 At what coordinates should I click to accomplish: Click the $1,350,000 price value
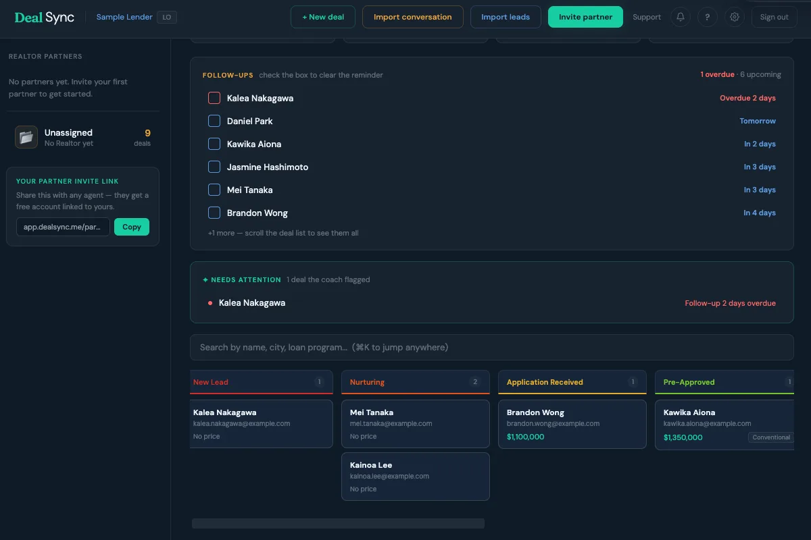(683, 437)
